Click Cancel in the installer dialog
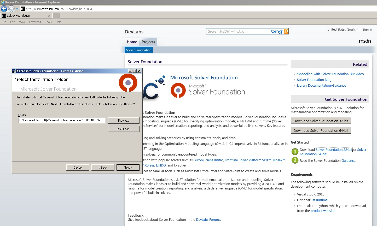Screen dimensions: 377x226 (x=78, y=168)
